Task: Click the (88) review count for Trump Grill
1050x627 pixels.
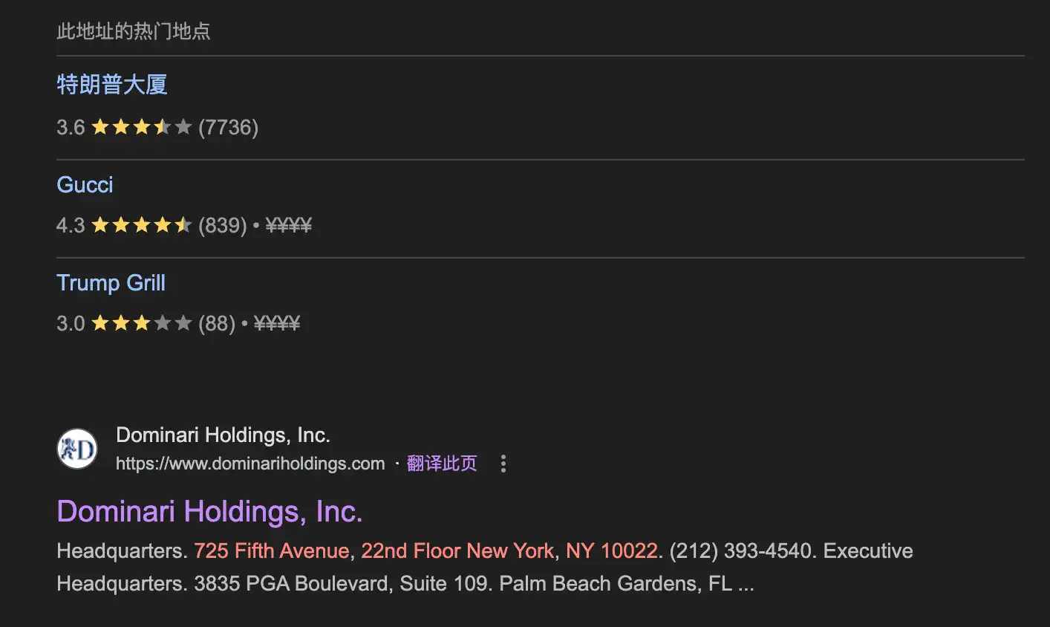Action: pyautogui.click(x=217, y=323)
